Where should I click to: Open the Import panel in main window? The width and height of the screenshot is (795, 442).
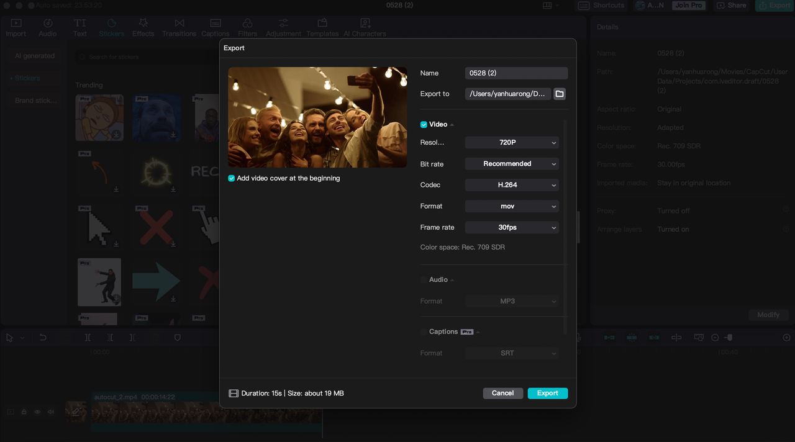pos(16,28)
